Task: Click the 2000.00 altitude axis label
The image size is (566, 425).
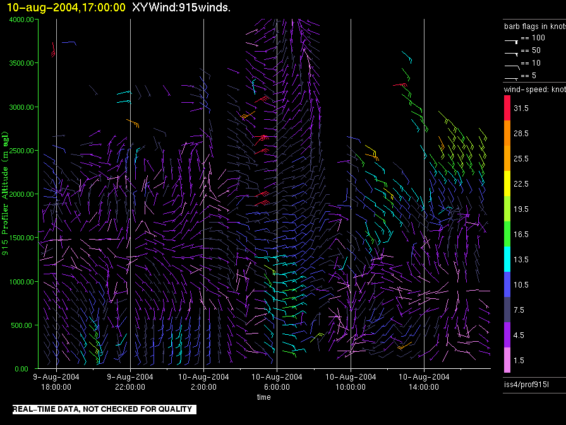Action: pyautogui.click(x=21, y=194)
